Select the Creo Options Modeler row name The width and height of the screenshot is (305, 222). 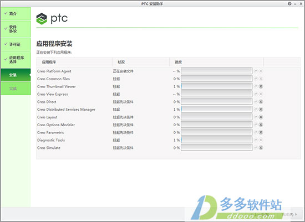[x=56, y=125]
